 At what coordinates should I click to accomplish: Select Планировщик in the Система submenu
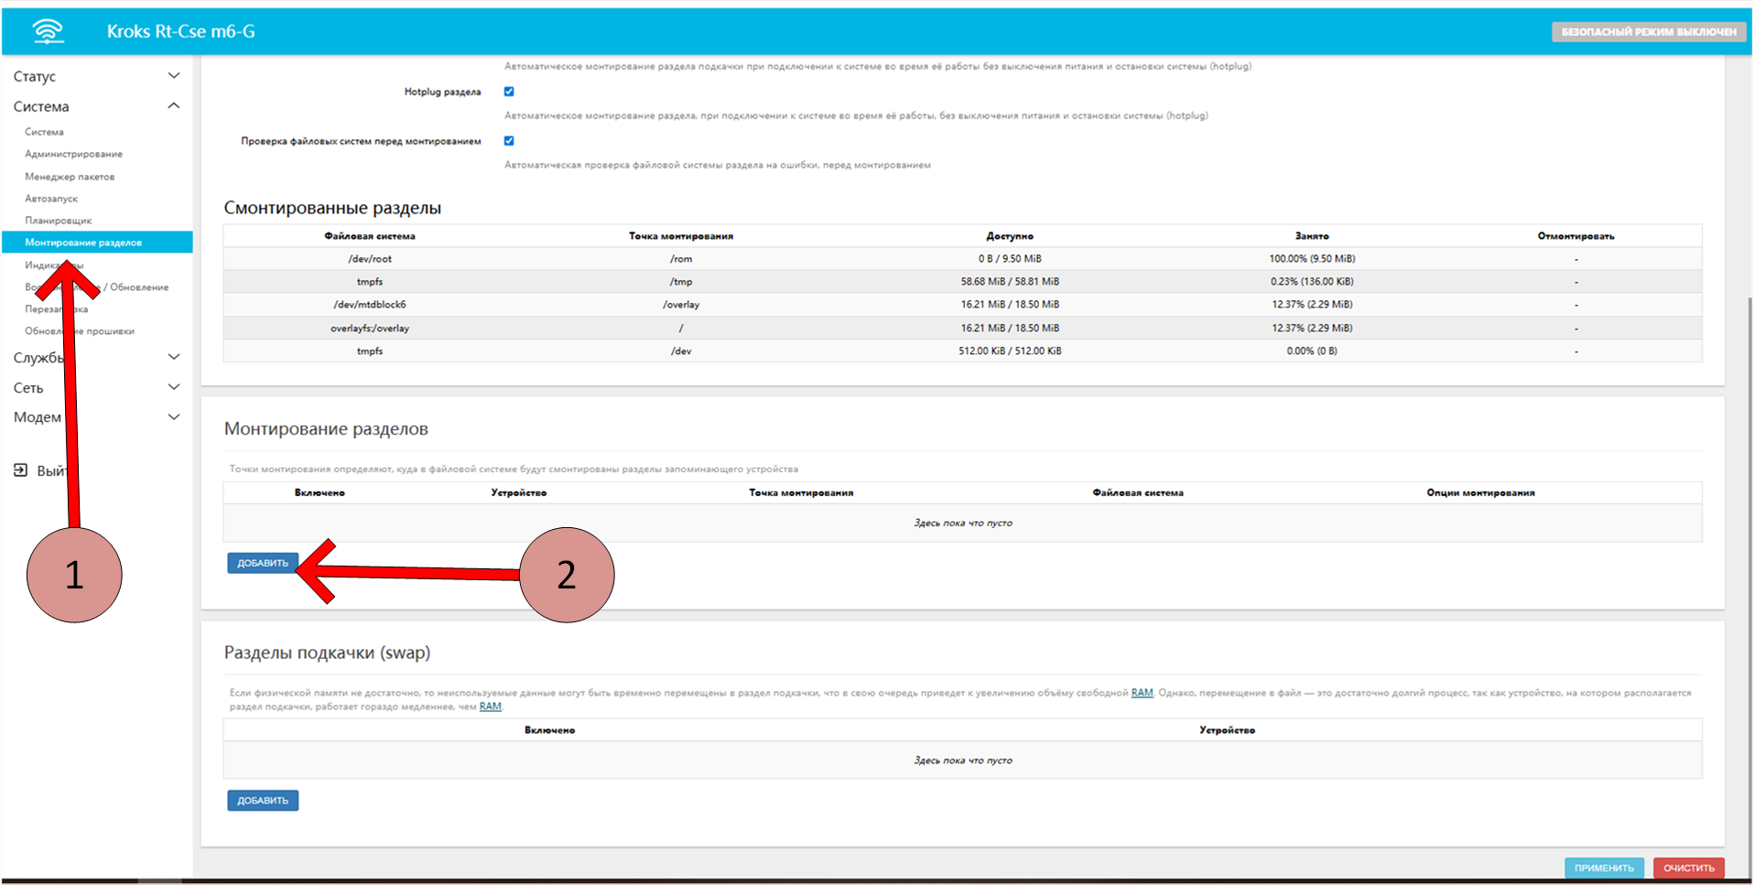tap(59, 221)
